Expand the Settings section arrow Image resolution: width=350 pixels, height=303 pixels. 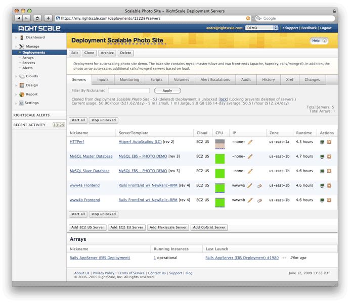pos(16,104)
